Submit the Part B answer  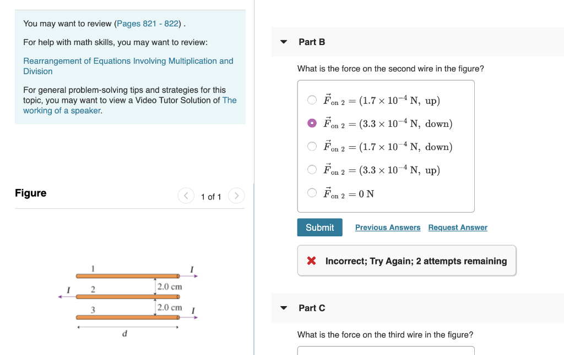[319, 227]
